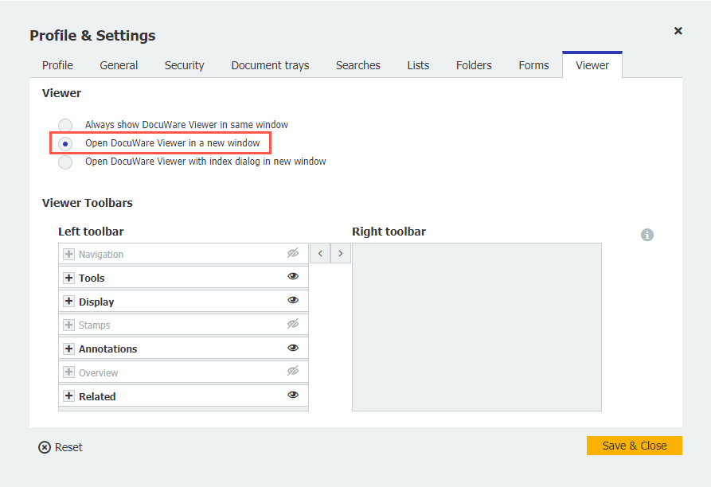711x487 pixels.
Task: Hide the Annotations toolbar via eye icon
Action: click(293, 348)
